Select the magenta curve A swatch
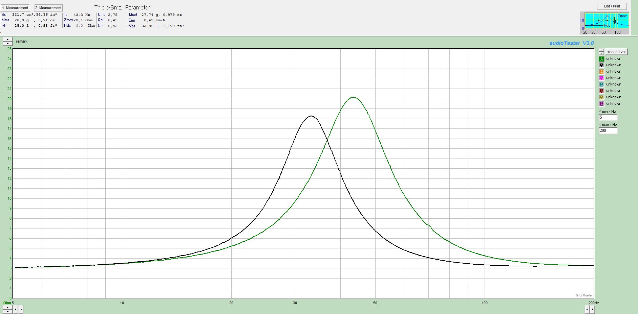 tap(601, 78)
